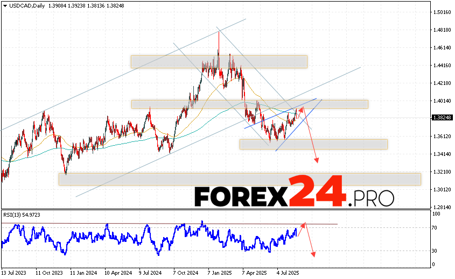455x279 pixels.
Task: Click the highest candle wick near 1.4818
Action: [x=219, y=33]
